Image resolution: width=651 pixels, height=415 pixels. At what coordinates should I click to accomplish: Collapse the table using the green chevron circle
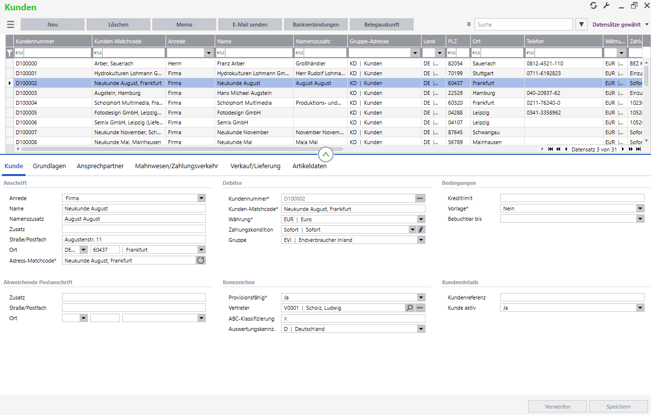pos(326,155)
